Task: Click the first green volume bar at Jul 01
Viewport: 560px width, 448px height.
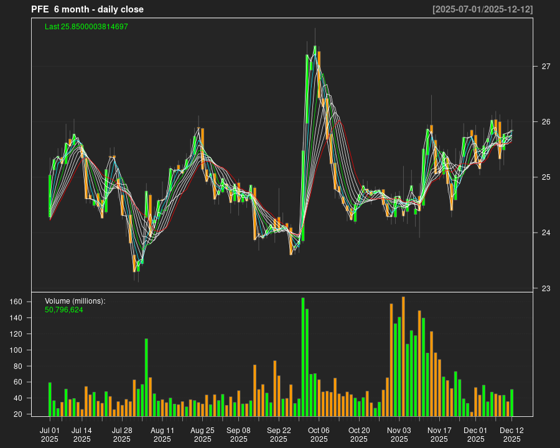Action: click(50, 399)
